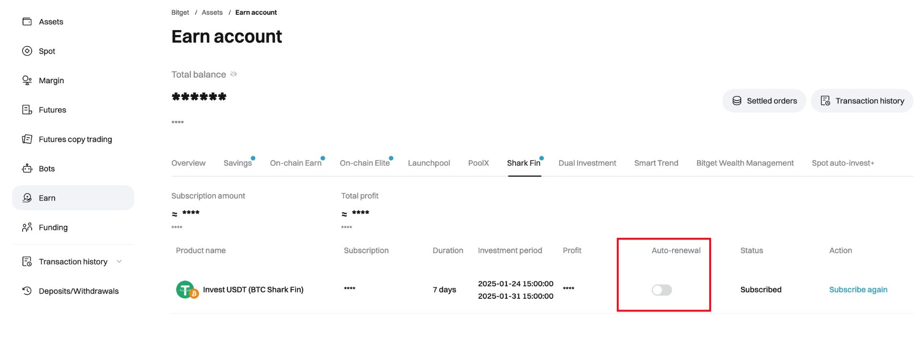Click the USDT BTC Shark Fin product icon
921x339 pixels.
coord(187,290)
